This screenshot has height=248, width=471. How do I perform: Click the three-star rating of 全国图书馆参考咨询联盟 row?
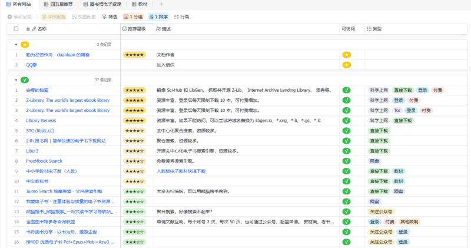pos(134,222)
